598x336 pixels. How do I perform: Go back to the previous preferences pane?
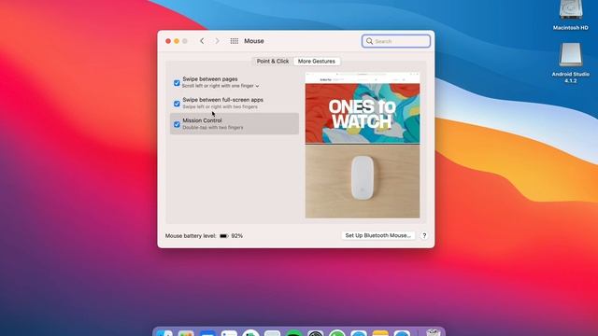pos(202,41)
